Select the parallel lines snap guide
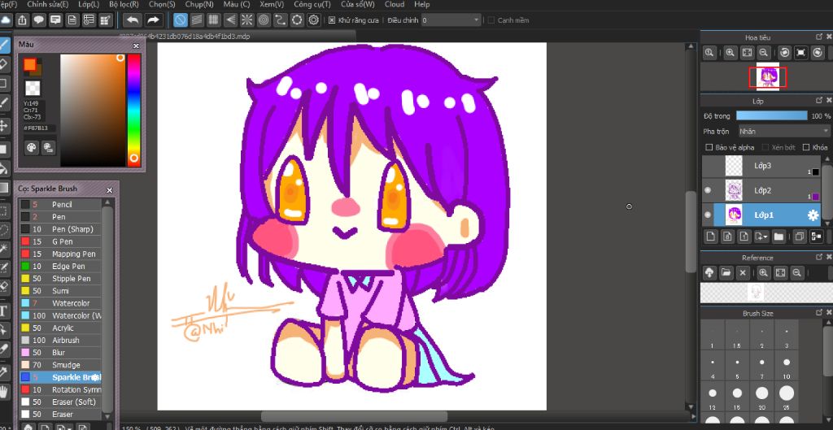 (x=197, y=20)
